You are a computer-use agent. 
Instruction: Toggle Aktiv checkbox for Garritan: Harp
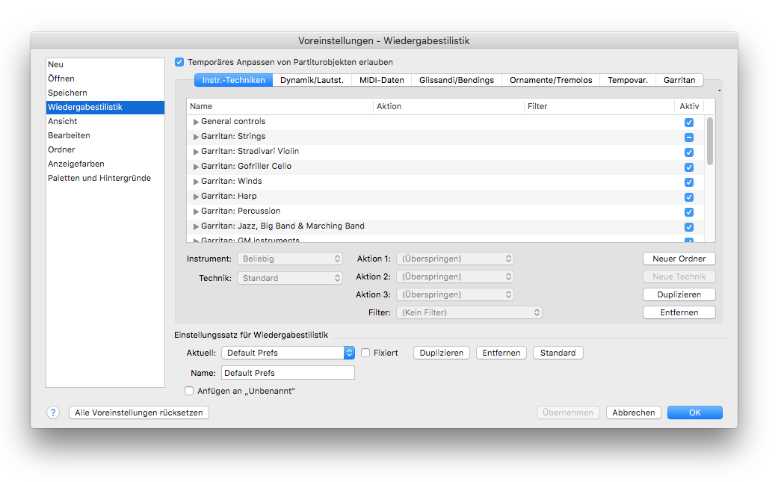click(x=689, y=197)
